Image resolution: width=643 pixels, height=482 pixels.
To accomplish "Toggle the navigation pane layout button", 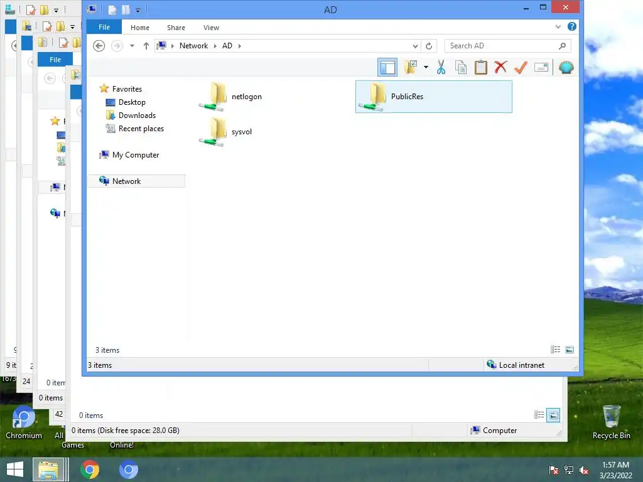I will pos(387,67).
